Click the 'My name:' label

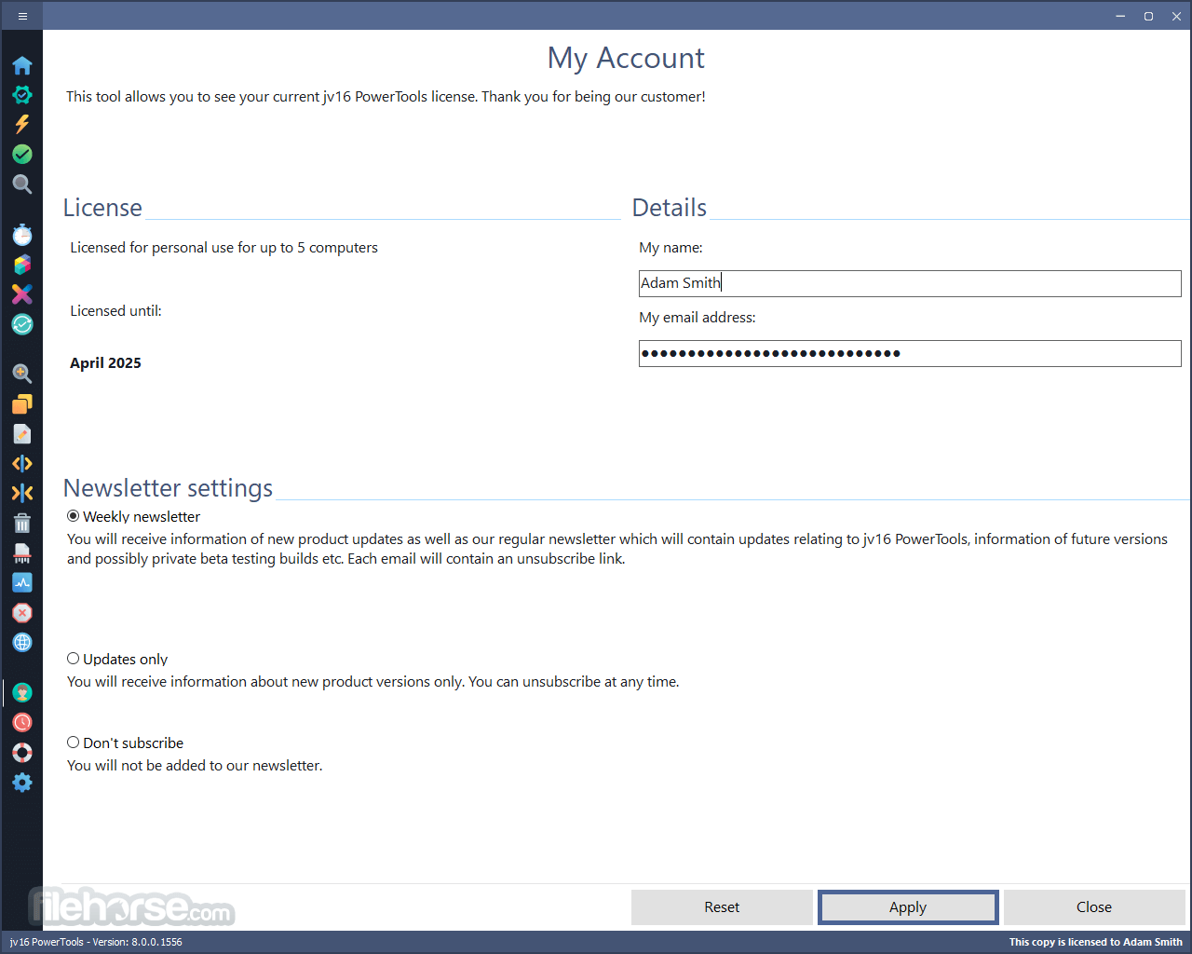click(670, 248)
